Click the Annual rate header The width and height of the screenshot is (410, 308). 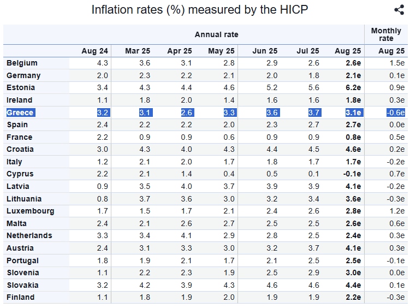(x=217, y=34)
